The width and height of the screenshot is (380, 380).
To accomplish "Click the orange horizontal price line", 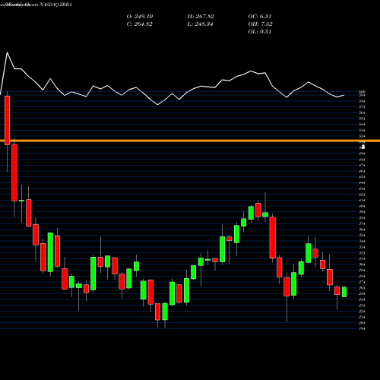I will pos(190,141).
